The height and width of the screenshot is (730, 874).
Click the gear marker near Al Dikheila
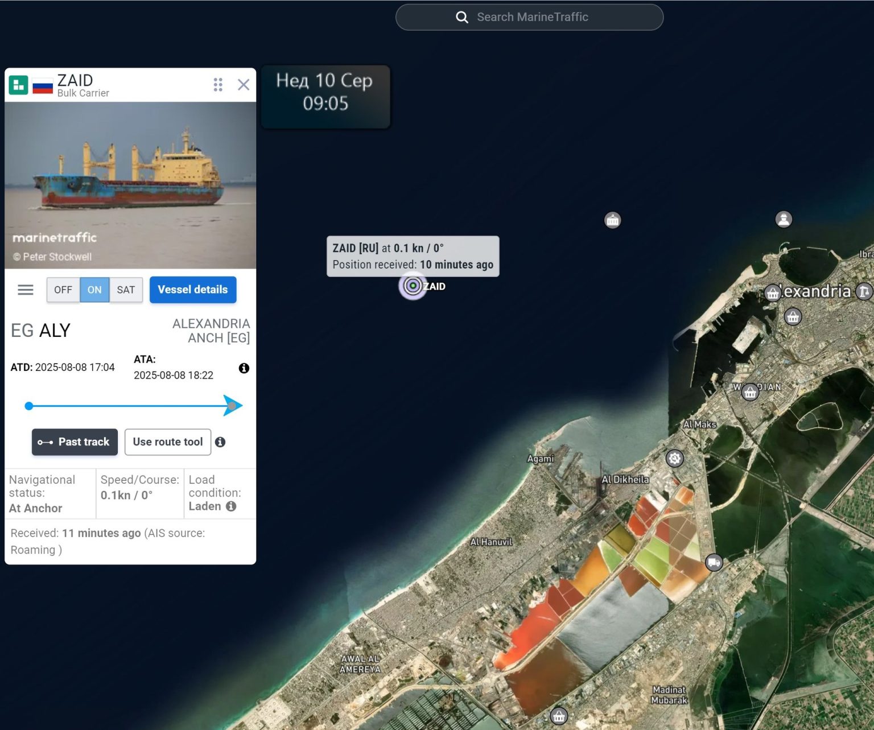(x=675, y=459)
